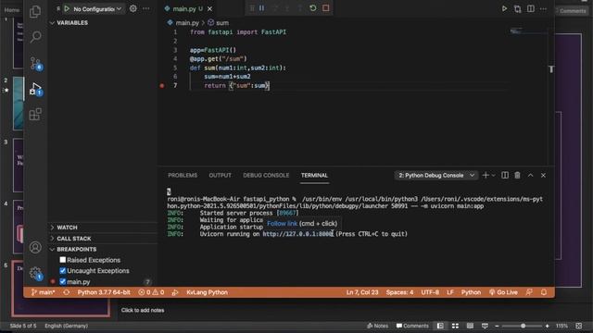Toggle the Uncaught Exceptions checkbox
Viewport: 593px width, 333px height.
coord(63,271)
